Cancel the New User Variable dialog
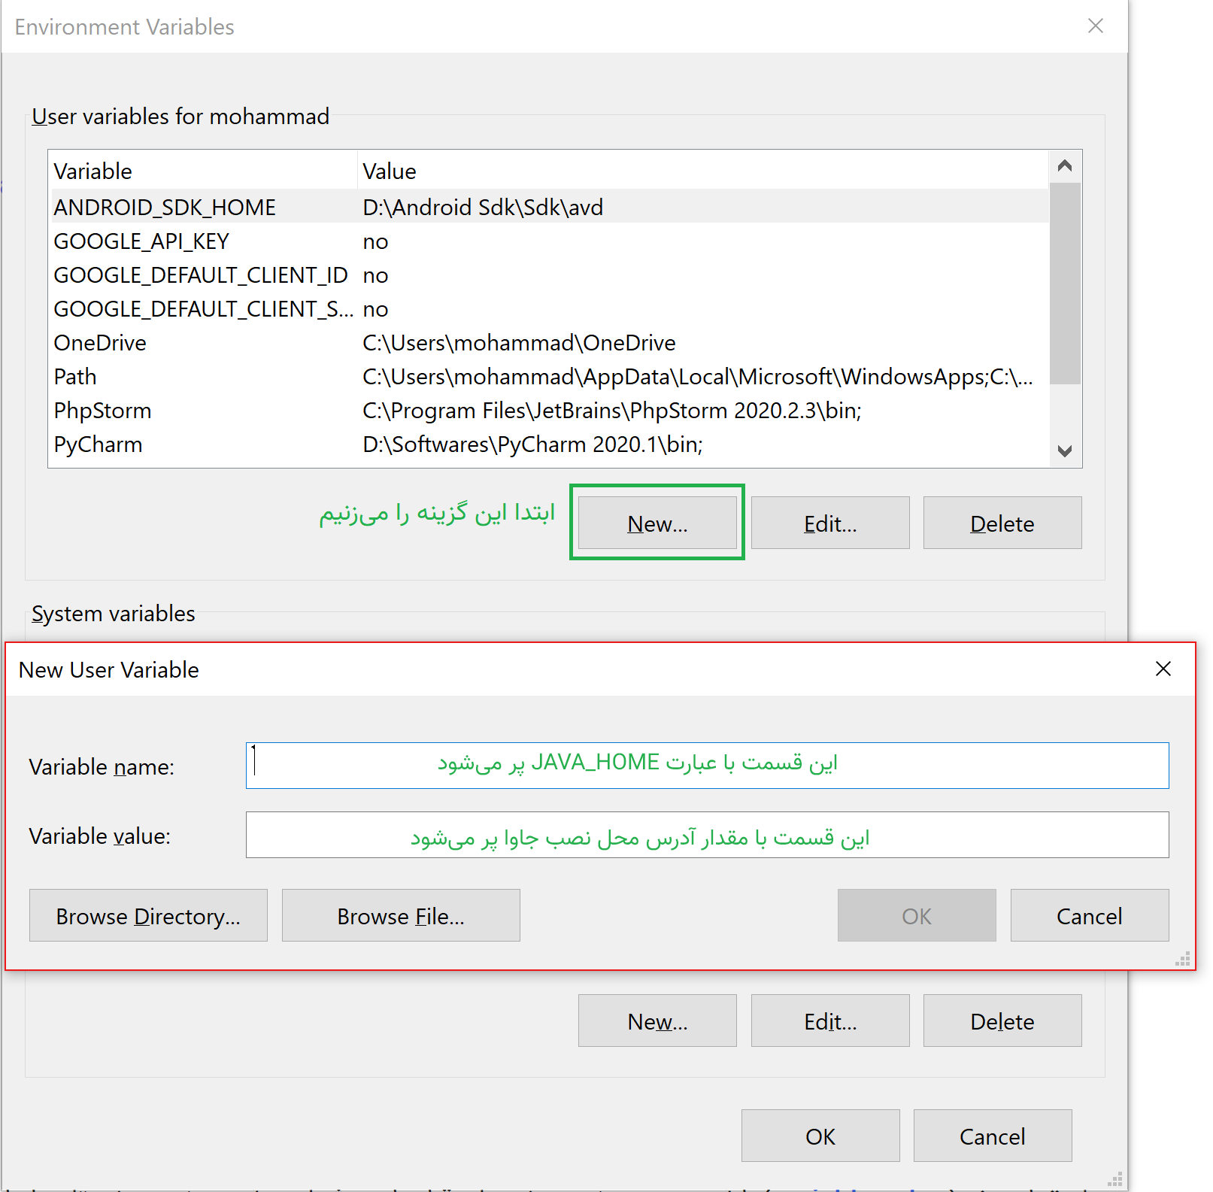 [1090, 915]
